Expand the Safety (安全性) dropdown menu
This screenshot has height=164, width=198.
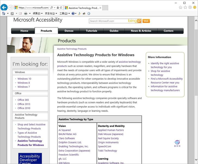click(51, 13)
